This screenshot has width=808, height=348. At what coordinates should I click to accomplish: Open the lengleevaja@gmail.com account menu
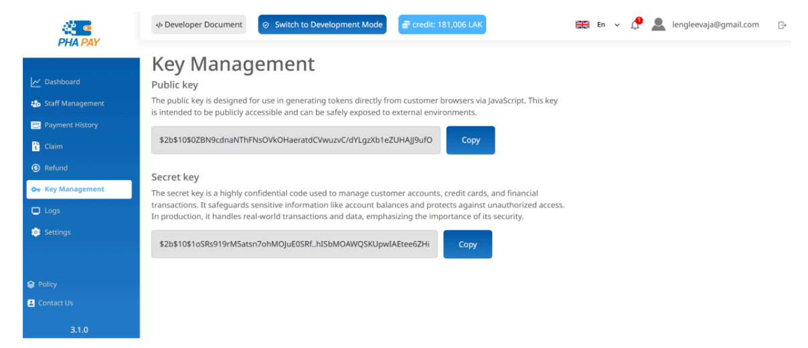click(x=715, y=25)
